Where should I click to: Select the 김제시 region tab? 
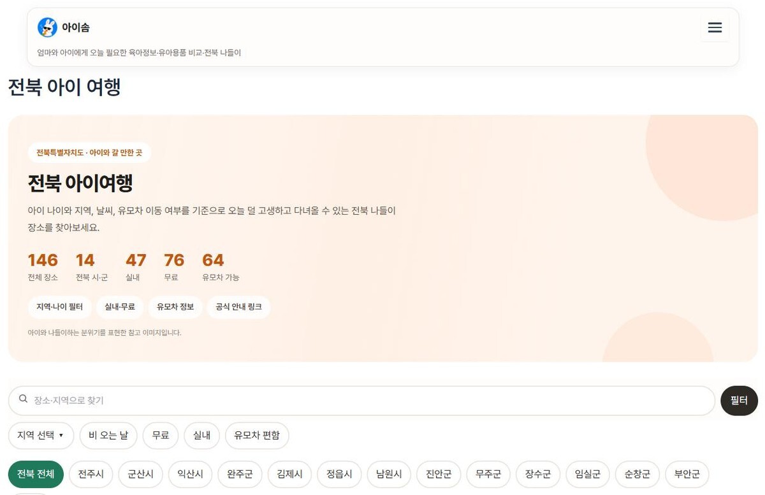tap(290, 475)
